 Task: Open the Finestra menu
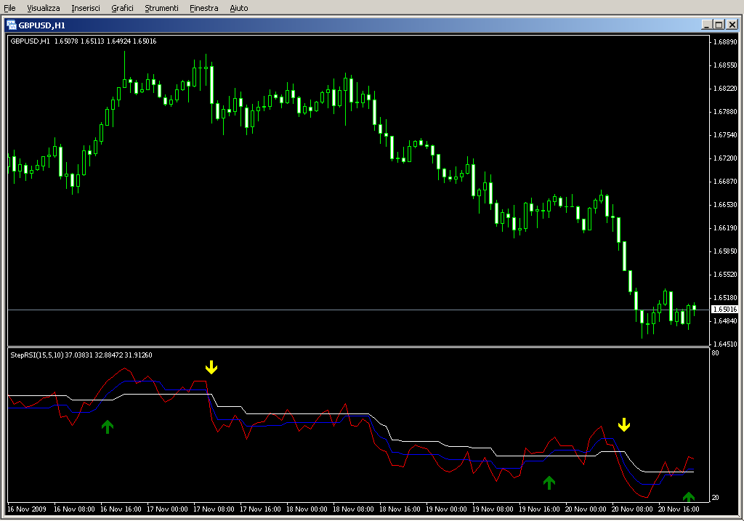coord(203,8)
